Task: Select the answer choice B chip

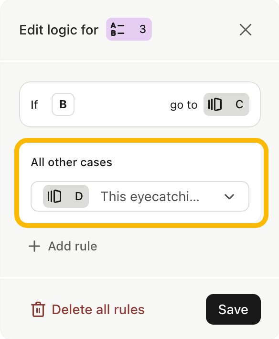Action: coord(63,104)
